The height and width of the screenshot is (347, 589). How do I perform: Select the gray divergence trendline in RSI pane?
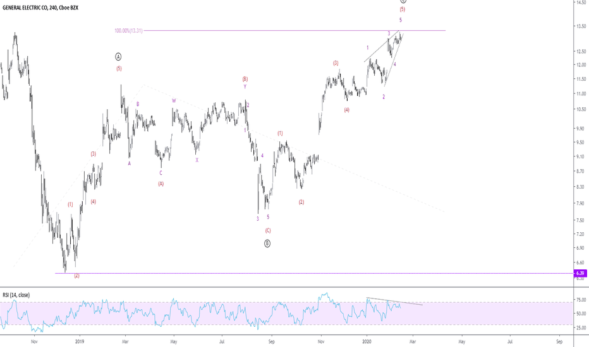395,301
